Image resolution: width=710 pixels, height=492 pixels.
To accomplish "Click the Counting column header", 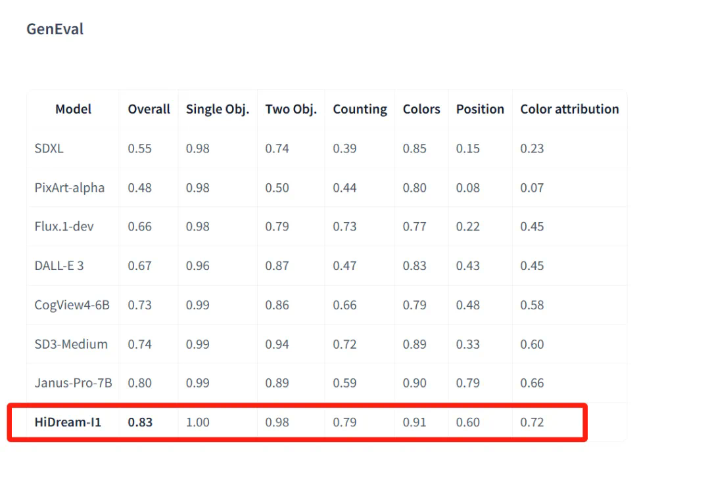I will [x=360, y=109].
